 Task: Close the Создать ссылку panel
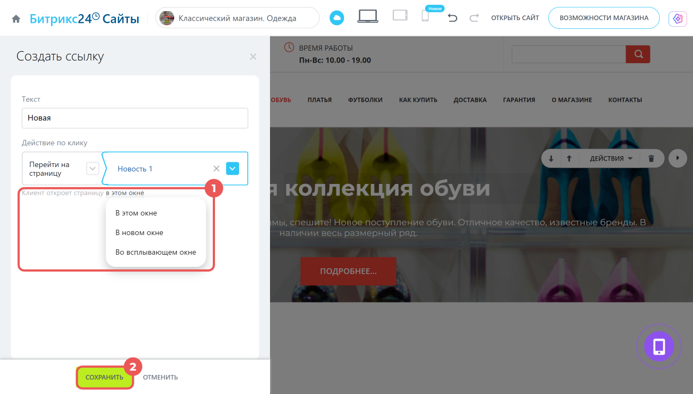pyautogui.click(x=253, y=57)
